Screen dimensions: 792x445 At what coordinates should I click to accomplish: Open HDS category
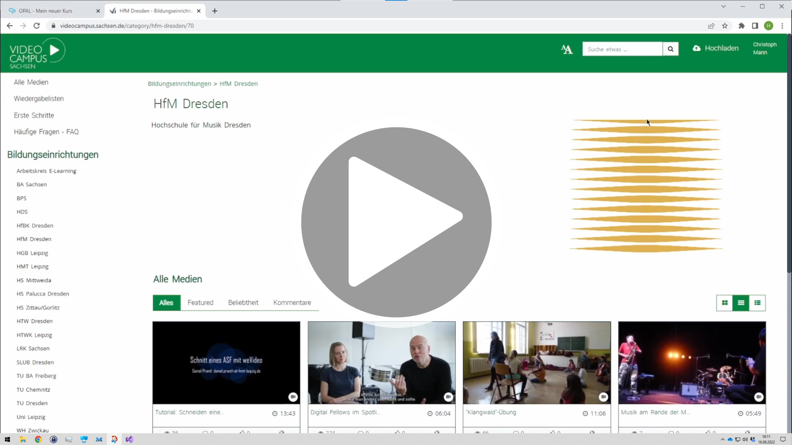[x=22, y=212]
